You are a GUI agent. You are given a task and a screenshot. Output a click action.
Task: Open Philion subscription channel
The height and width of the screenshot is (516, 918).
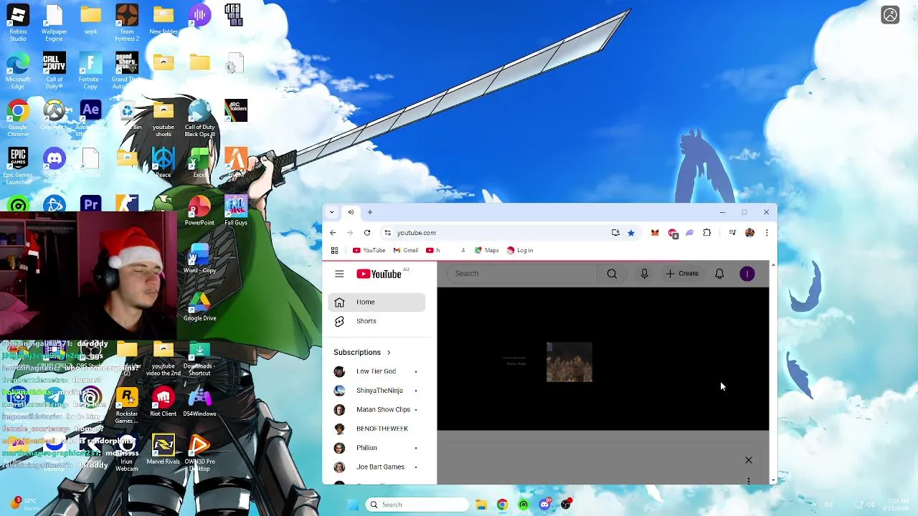(x=377, y=448)
